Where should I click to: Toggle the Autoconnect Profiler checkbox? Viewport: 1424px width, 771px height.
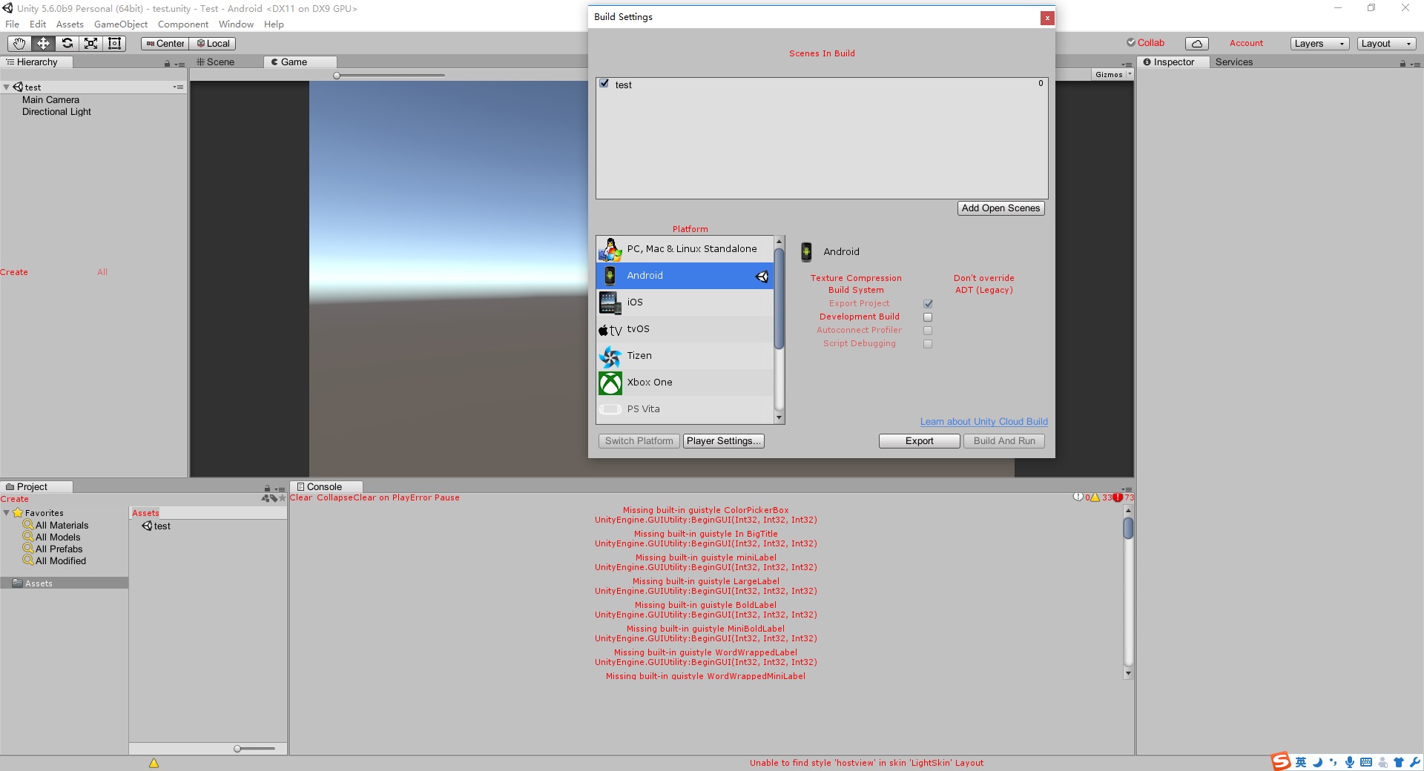pos(928,331)
